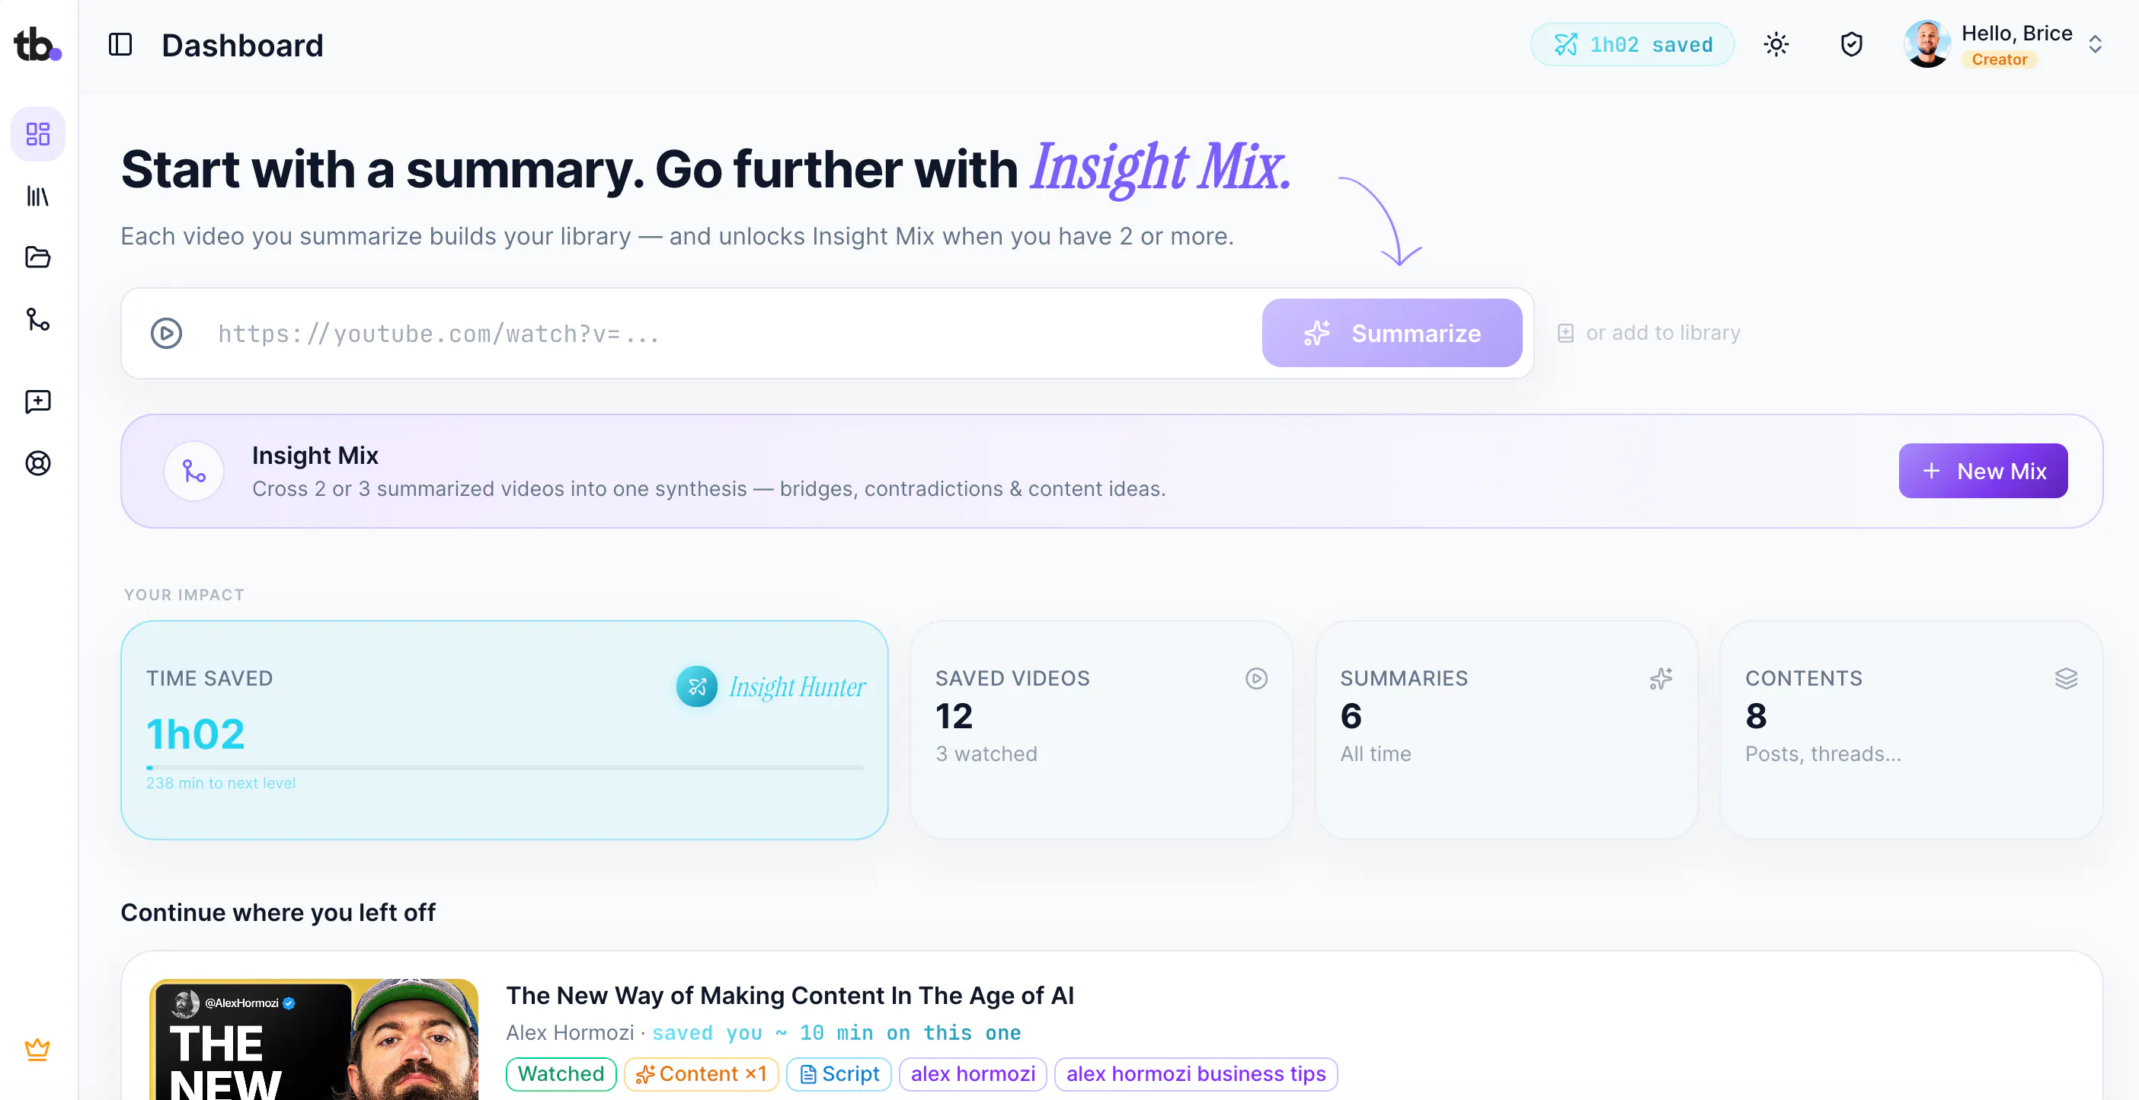
Task: Click the alex hormozi business tips tag
Action: (x=1196, y=1073)
